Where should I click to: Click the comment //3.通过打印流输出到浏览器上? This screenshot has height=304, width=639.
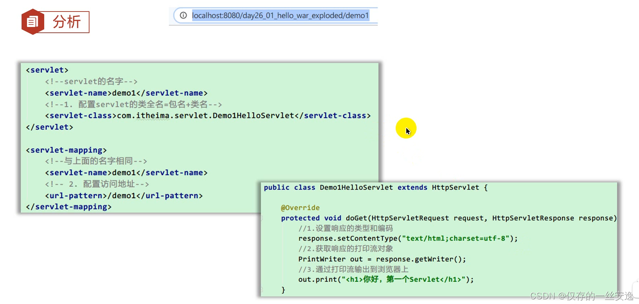353,269
